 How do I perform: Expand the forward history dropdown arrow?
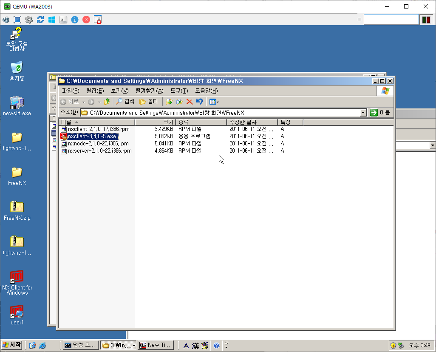99,102
